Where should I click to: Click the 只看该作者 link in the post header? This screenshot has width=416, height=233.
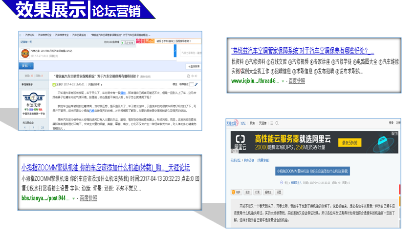(94, 85)
